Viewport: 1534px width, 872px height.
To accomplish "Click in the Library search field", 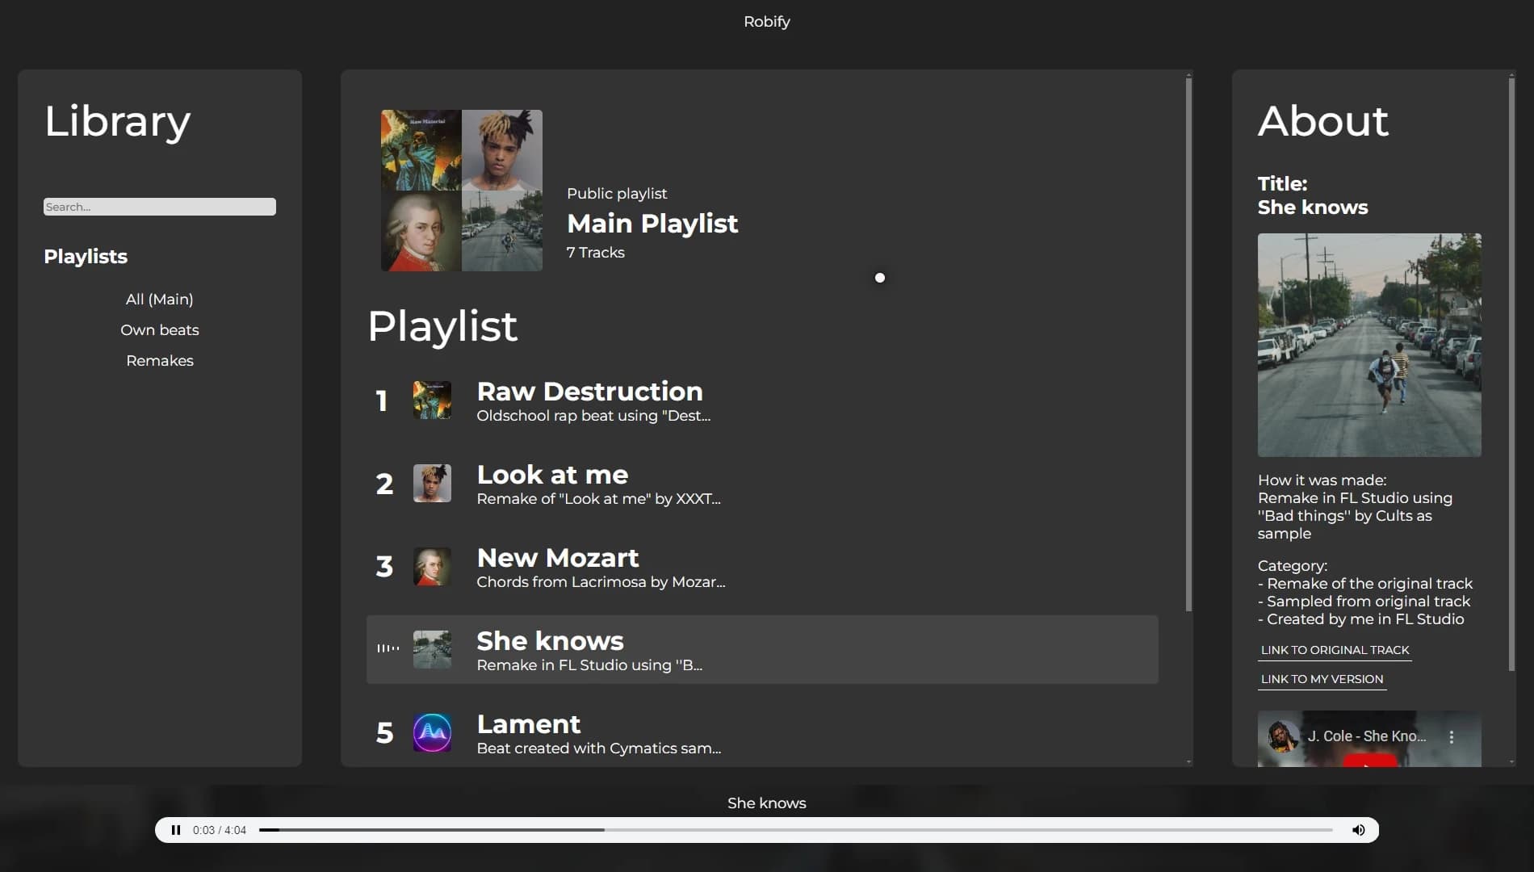I will coord(160,207).
